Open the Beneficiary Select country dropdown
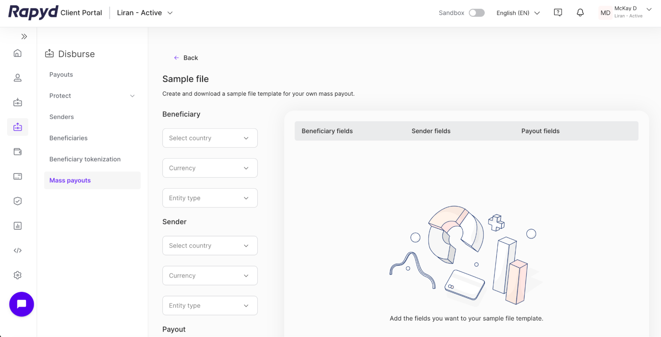This screenshot has height=337, width=661. pos(210,138)
